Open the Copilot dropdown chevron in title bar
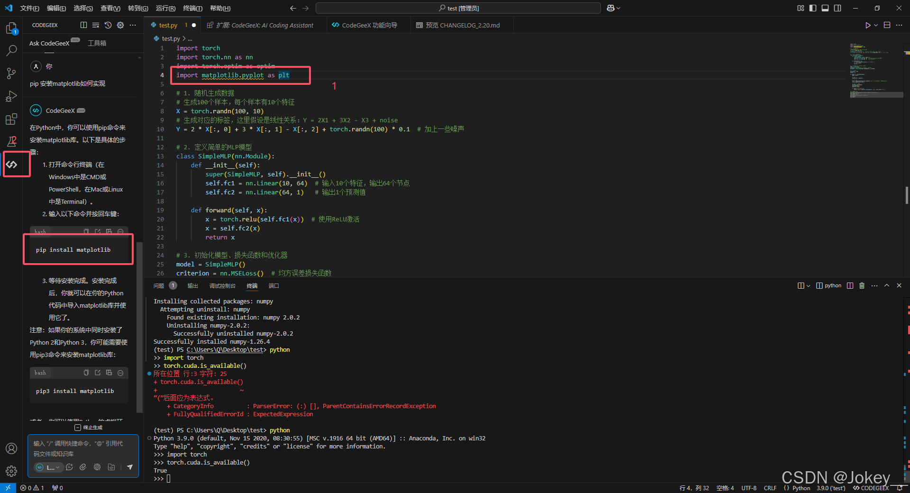910x493 pixels. click(618, 8)
